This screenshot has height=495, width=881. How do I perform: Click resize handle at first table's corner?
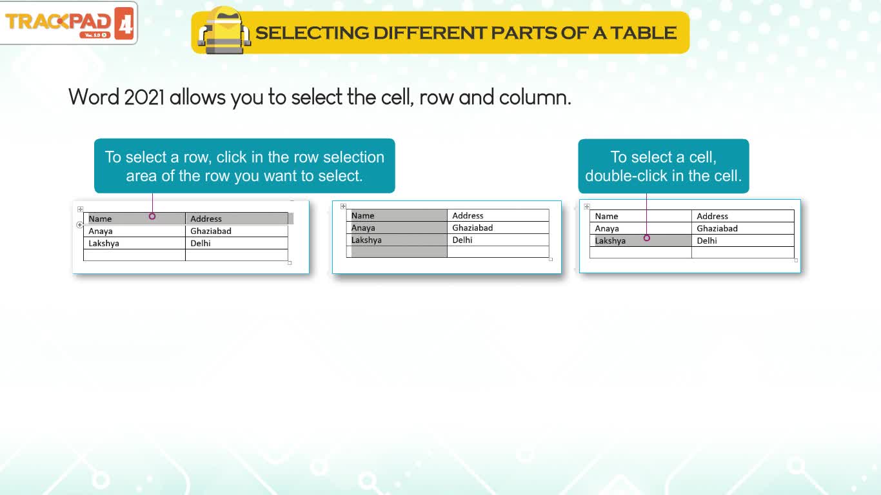[x=290, y=262]
